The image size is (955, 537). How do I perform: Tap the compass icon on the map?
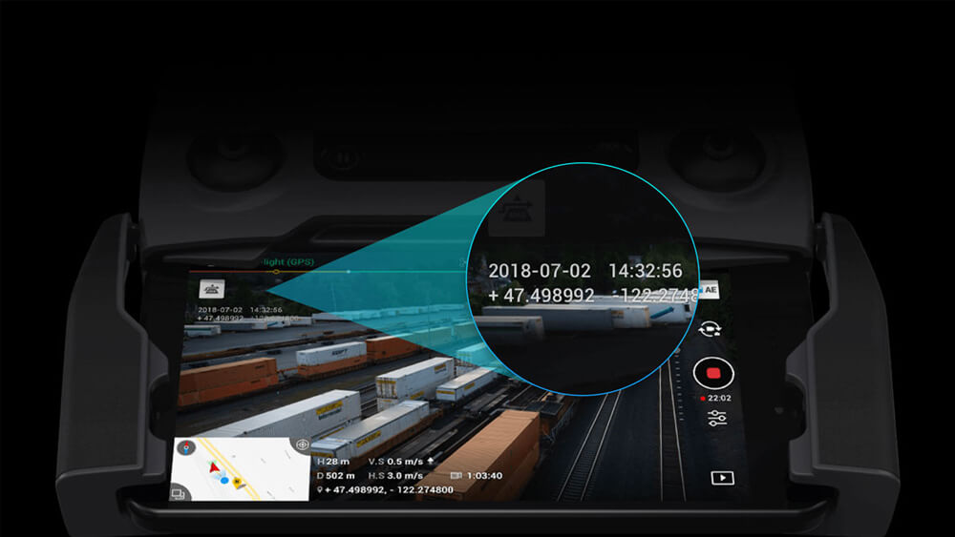click(x=186, y=447)
